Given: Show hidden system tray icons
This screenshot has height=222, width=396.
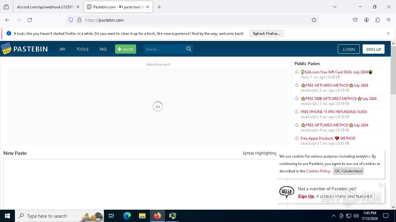Looking at the screenshot, I should 334,216.
